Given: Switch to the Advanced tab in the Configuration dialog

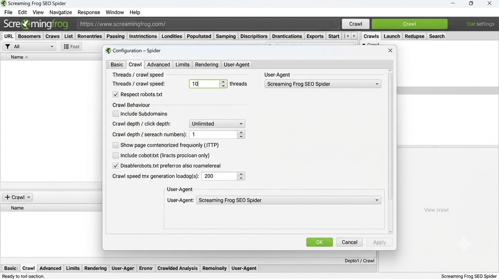Looking at the screenshot, I should (x=158, y=65).
